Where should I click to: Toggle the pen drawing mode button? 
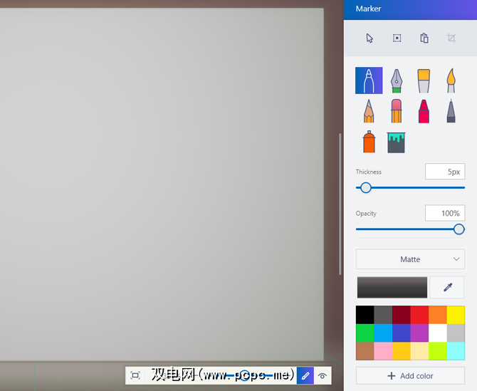[x=305, y=376]
